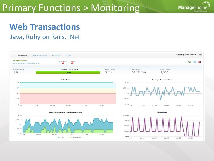Expand the hosts and instances selector
This screenshot has height=161, width=214.
coord(26,63)
